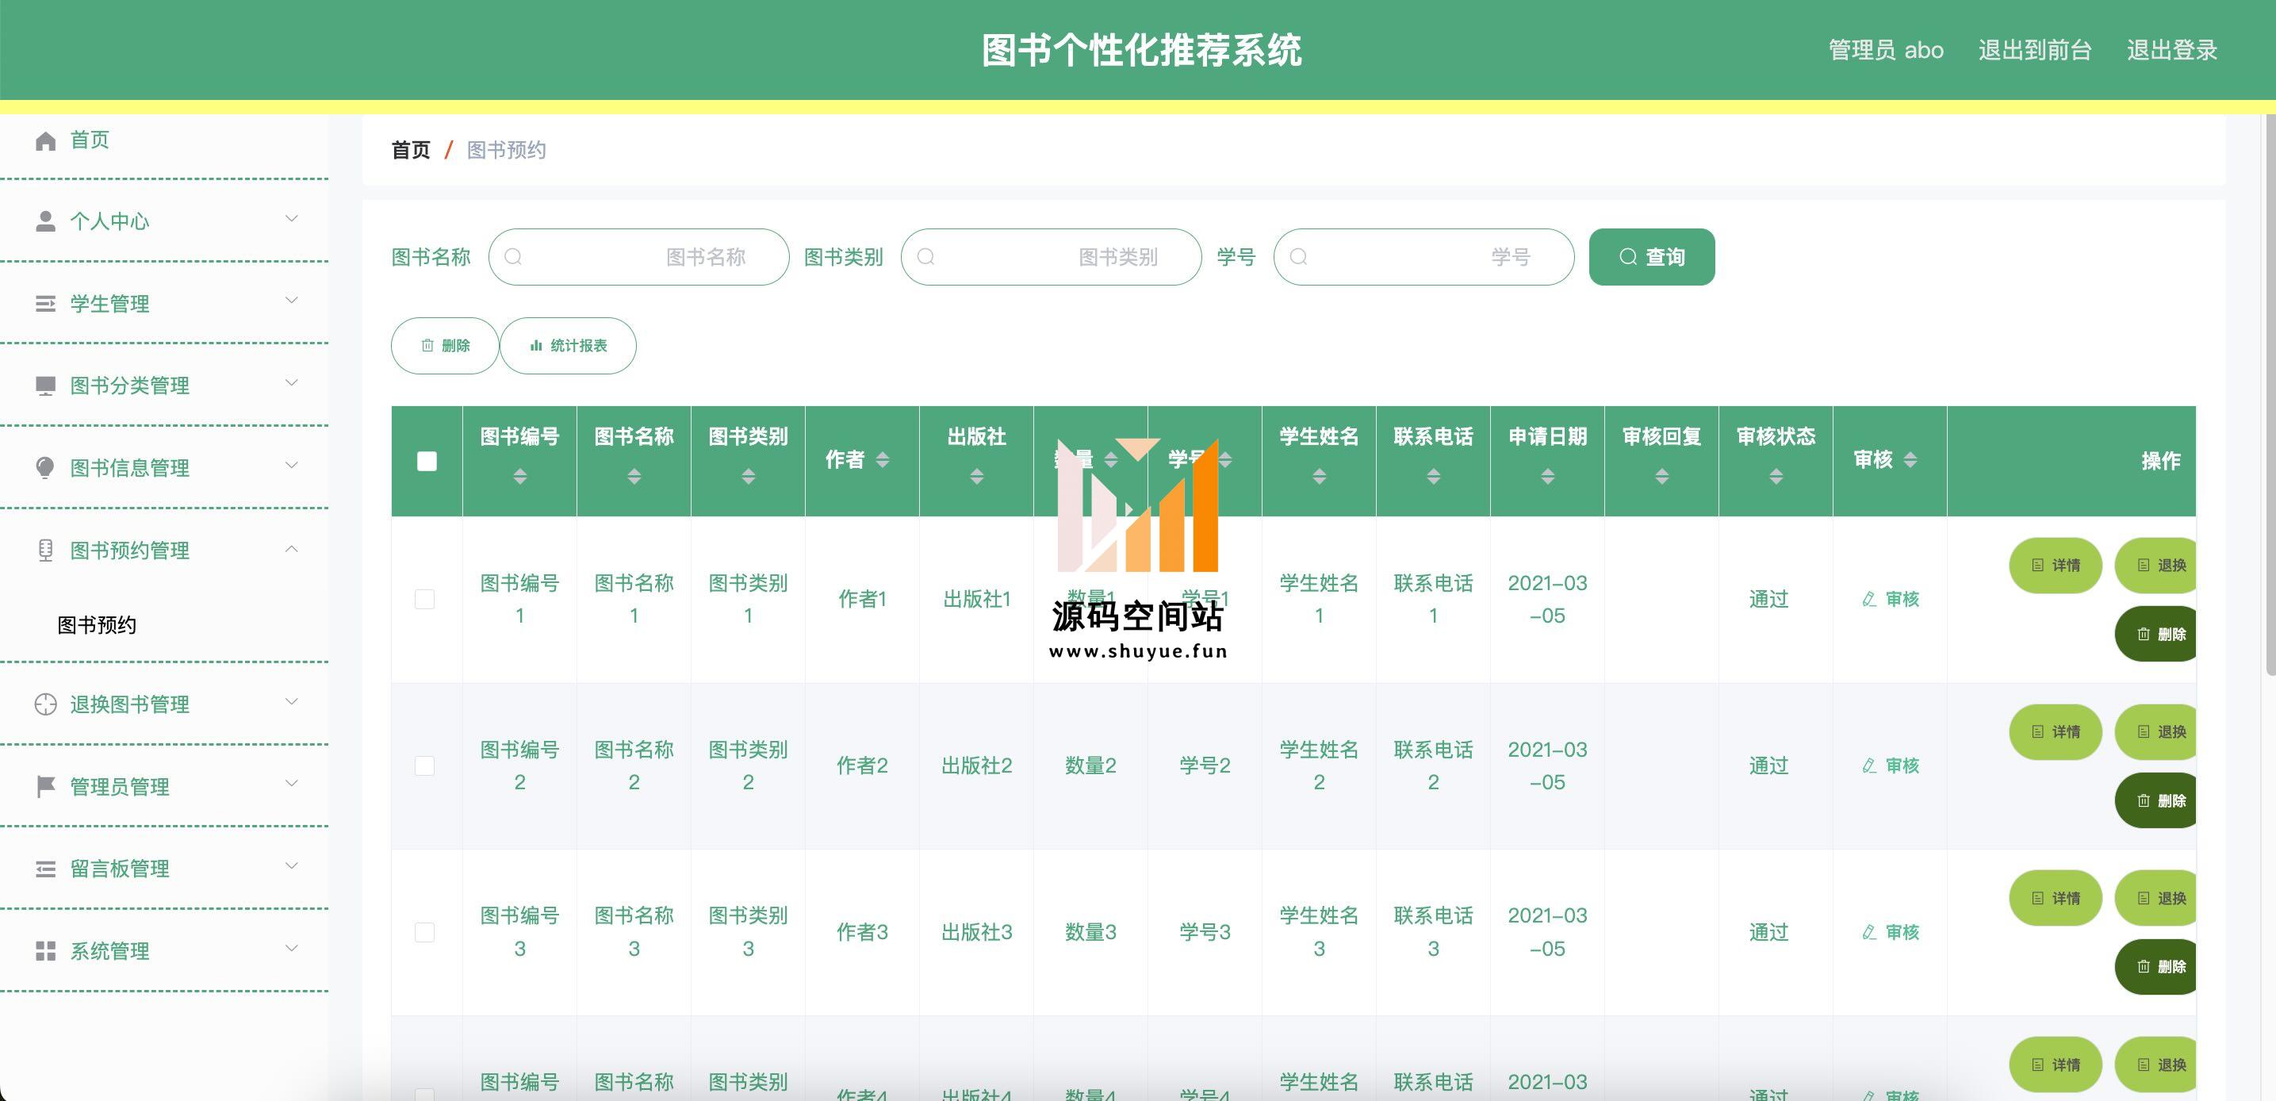Click the 删除 button above the table
2276x1101 pixels.
[446, 346]
